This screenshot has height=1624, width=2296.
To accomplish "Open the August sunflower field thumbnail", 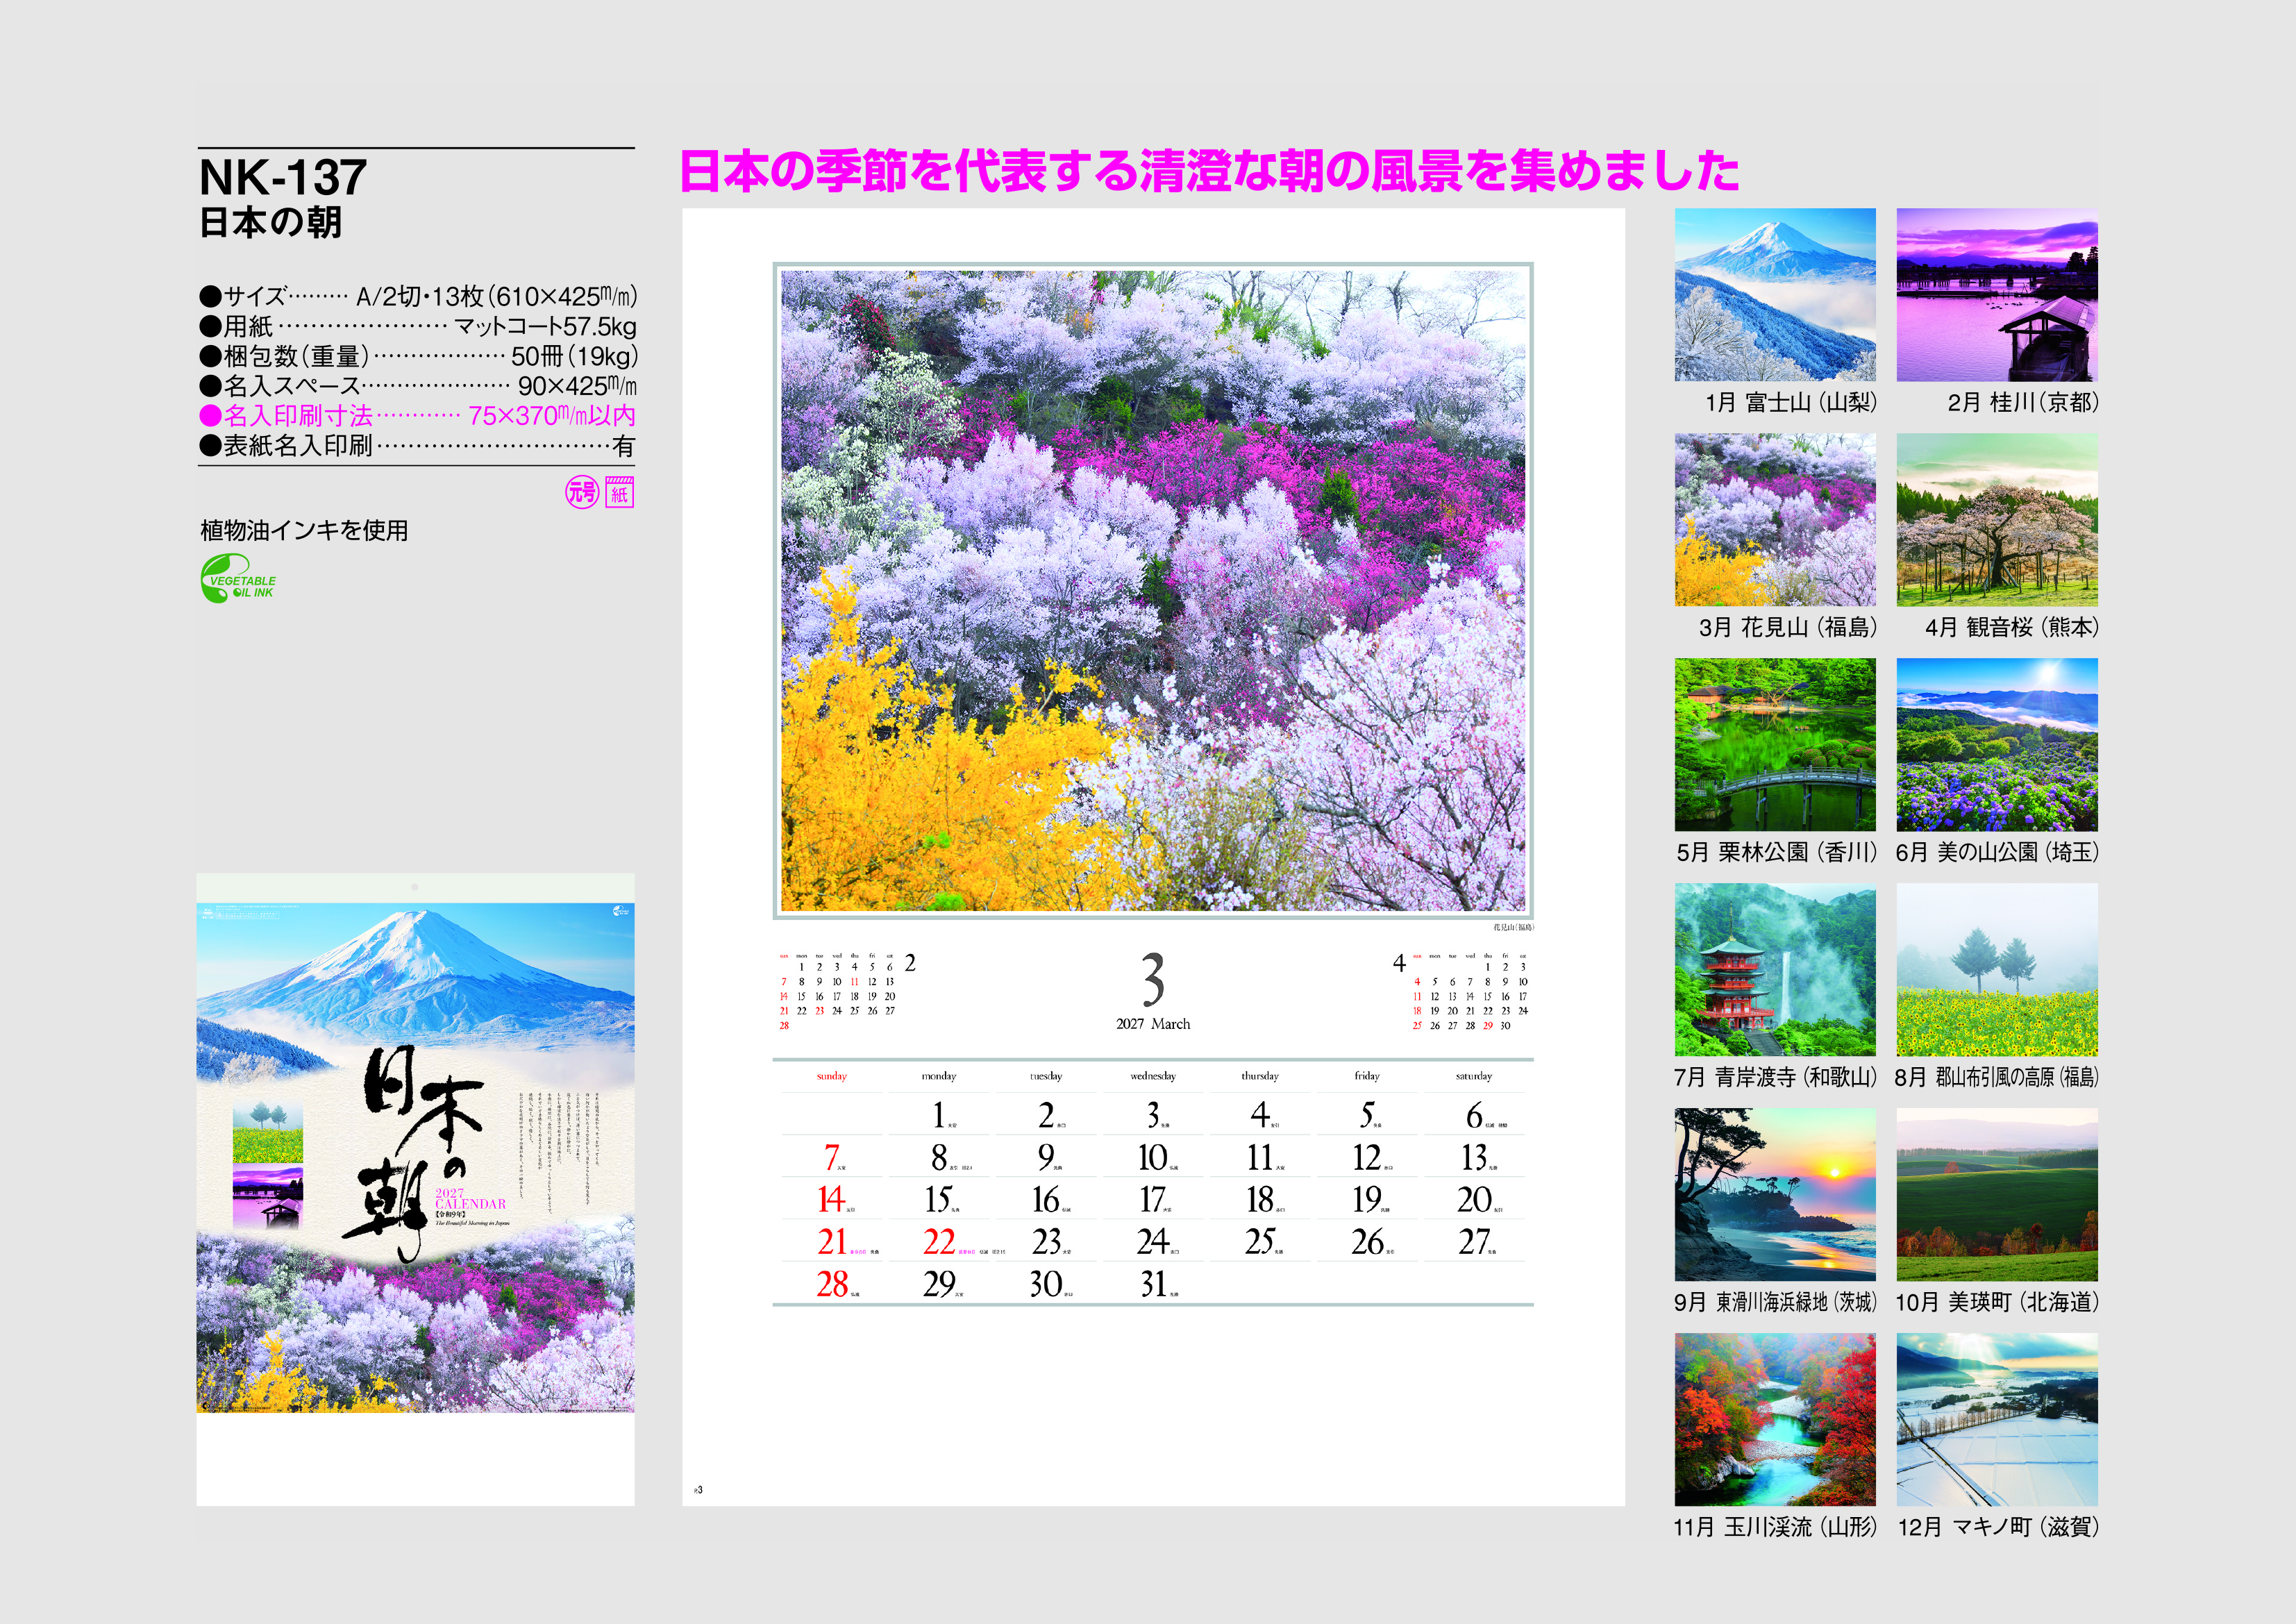I will point(1996,969).
